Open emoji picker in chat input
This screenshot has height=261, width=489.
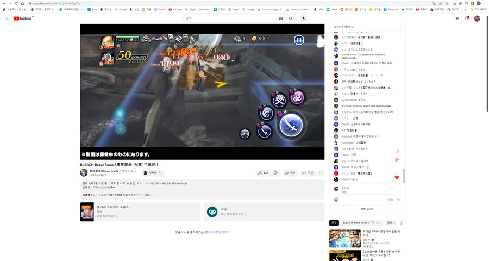pos(336,200)
